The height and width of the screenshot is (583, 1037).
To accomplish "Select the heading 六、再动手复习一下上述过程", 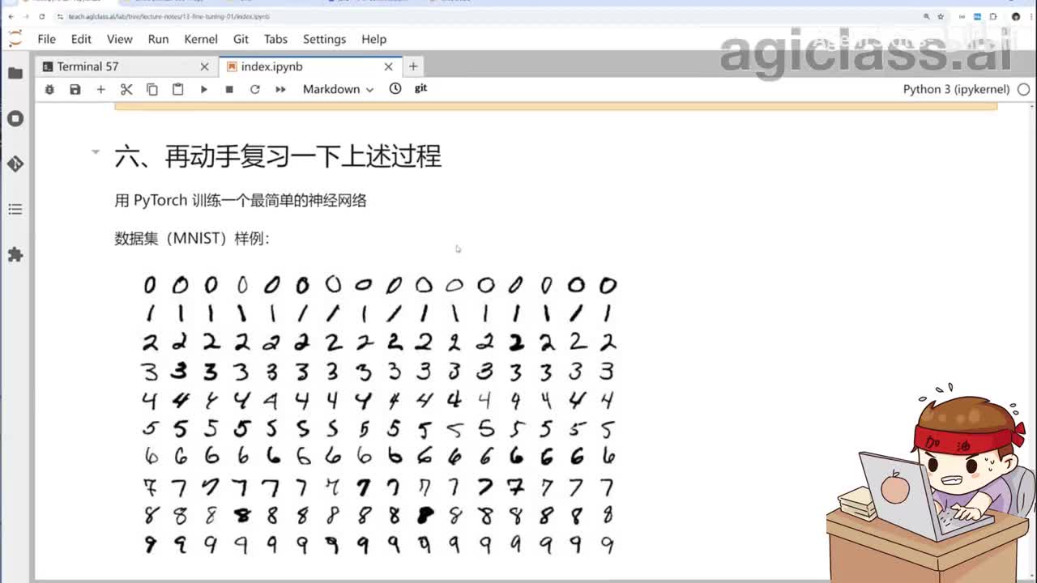I will [x=278, y=155].
